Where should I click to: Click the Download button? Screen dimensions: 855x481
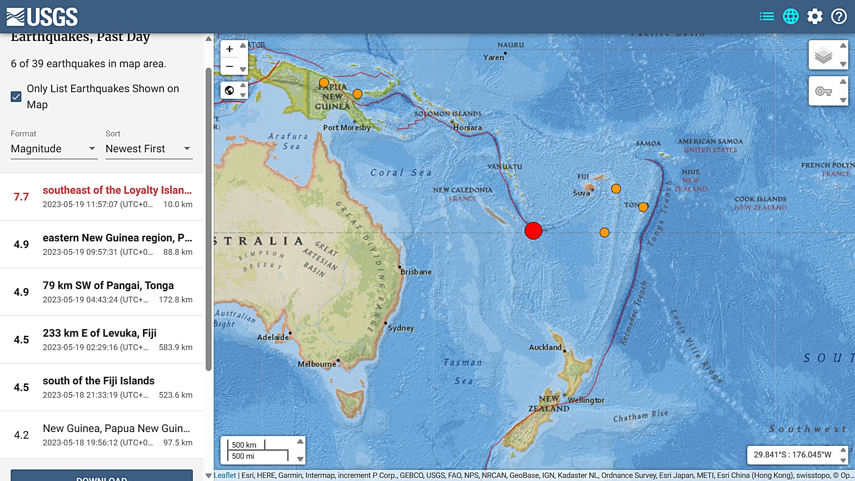pos(102,476)
